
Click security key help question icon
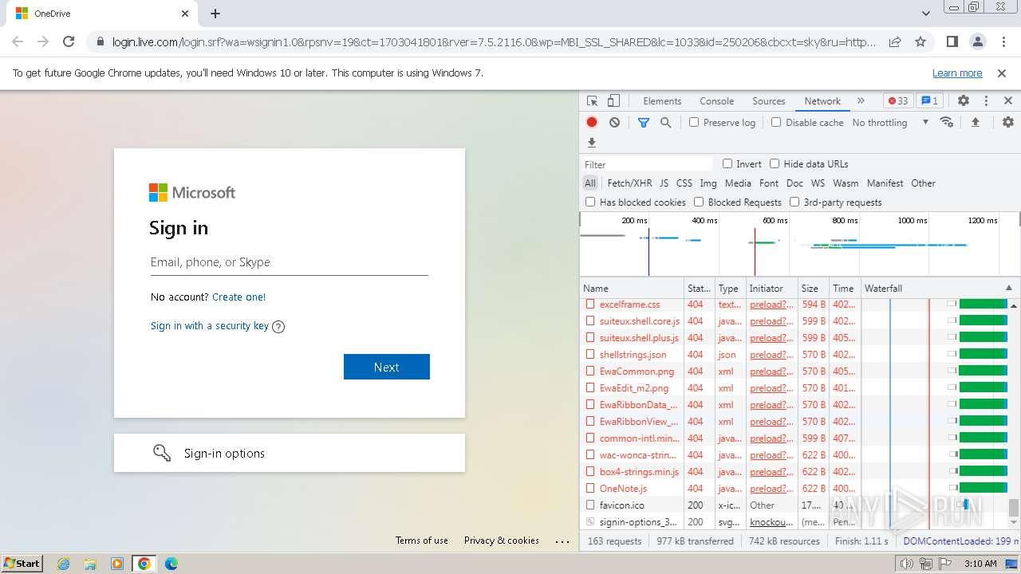pyautogui.click(x=278, y=326)
